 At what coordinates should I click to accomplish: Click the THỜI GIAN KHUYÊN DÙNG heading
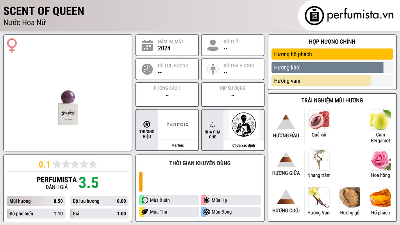200,163
